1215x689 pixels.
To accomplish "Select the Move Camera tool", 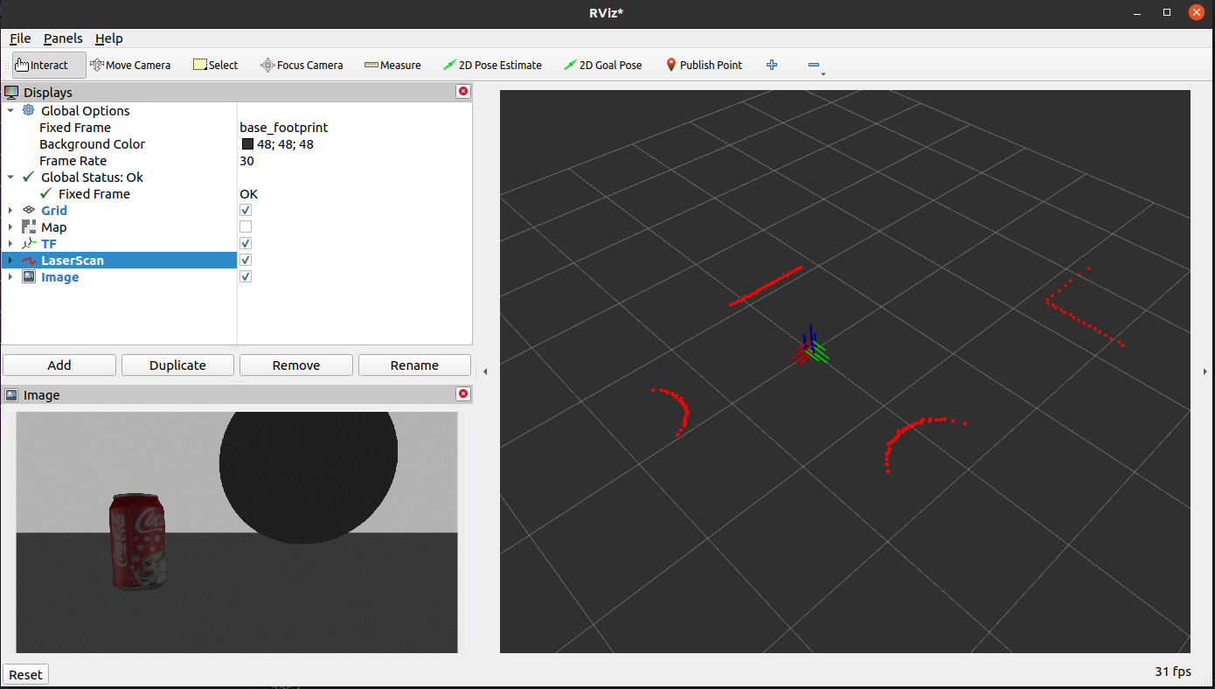I will 130,65.
